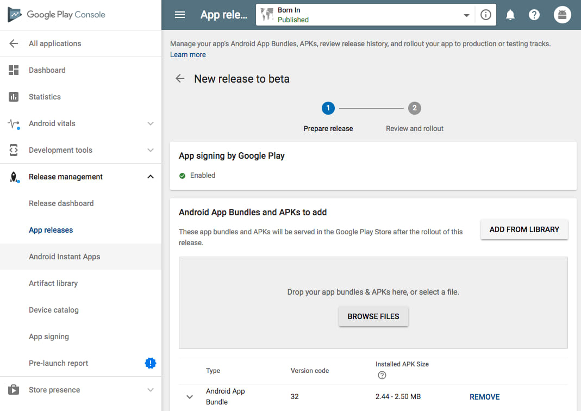
Task: Select Artifact library in sidebar
Action: [x=53, y=283]
